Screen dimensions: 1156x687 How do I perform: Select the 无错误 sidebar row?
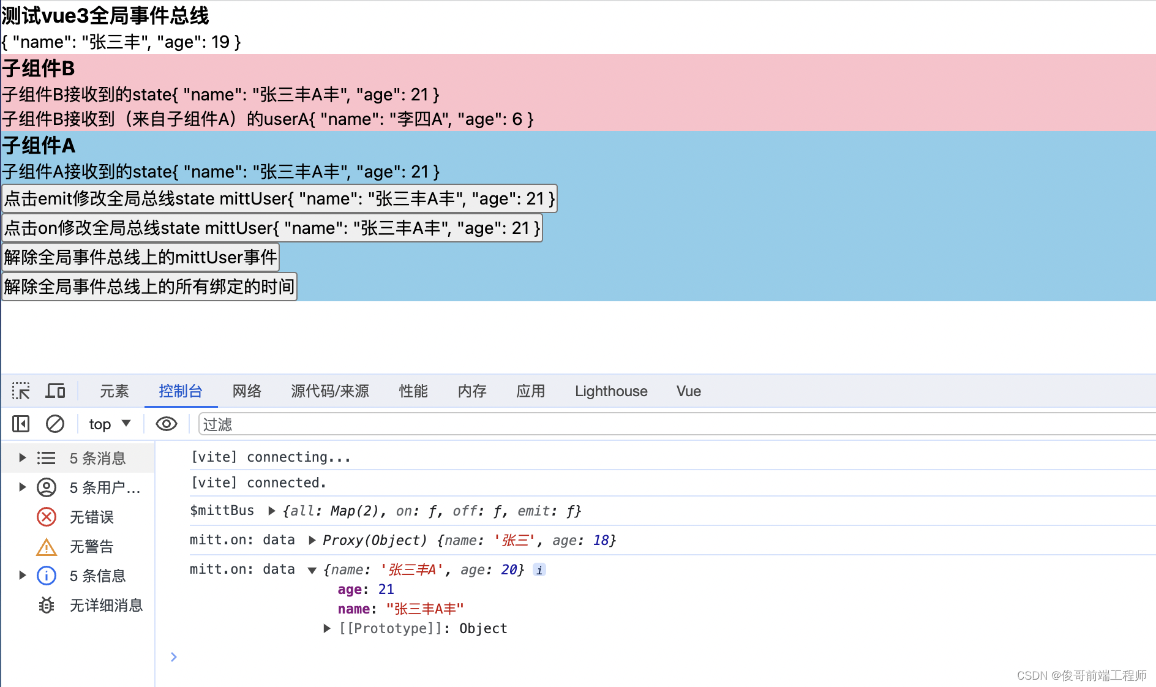78,517
